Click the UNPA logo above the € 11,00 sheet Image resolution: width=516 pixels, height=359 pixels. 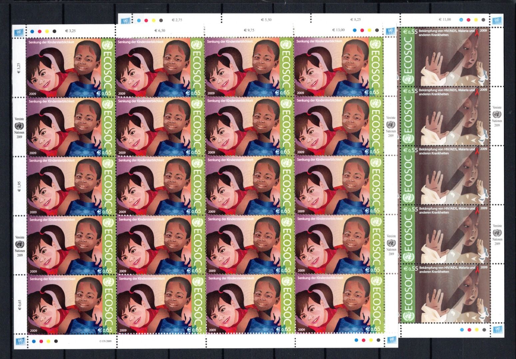coord(495,21)
